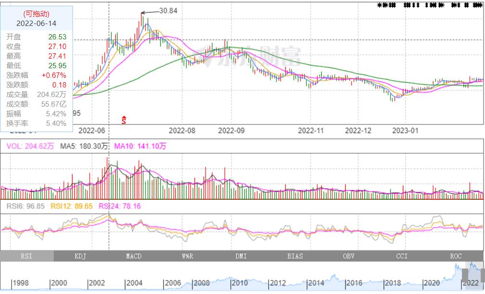Click the left handle of the timeline range slider
The image size is (485, 294).
tap(465, 275)
